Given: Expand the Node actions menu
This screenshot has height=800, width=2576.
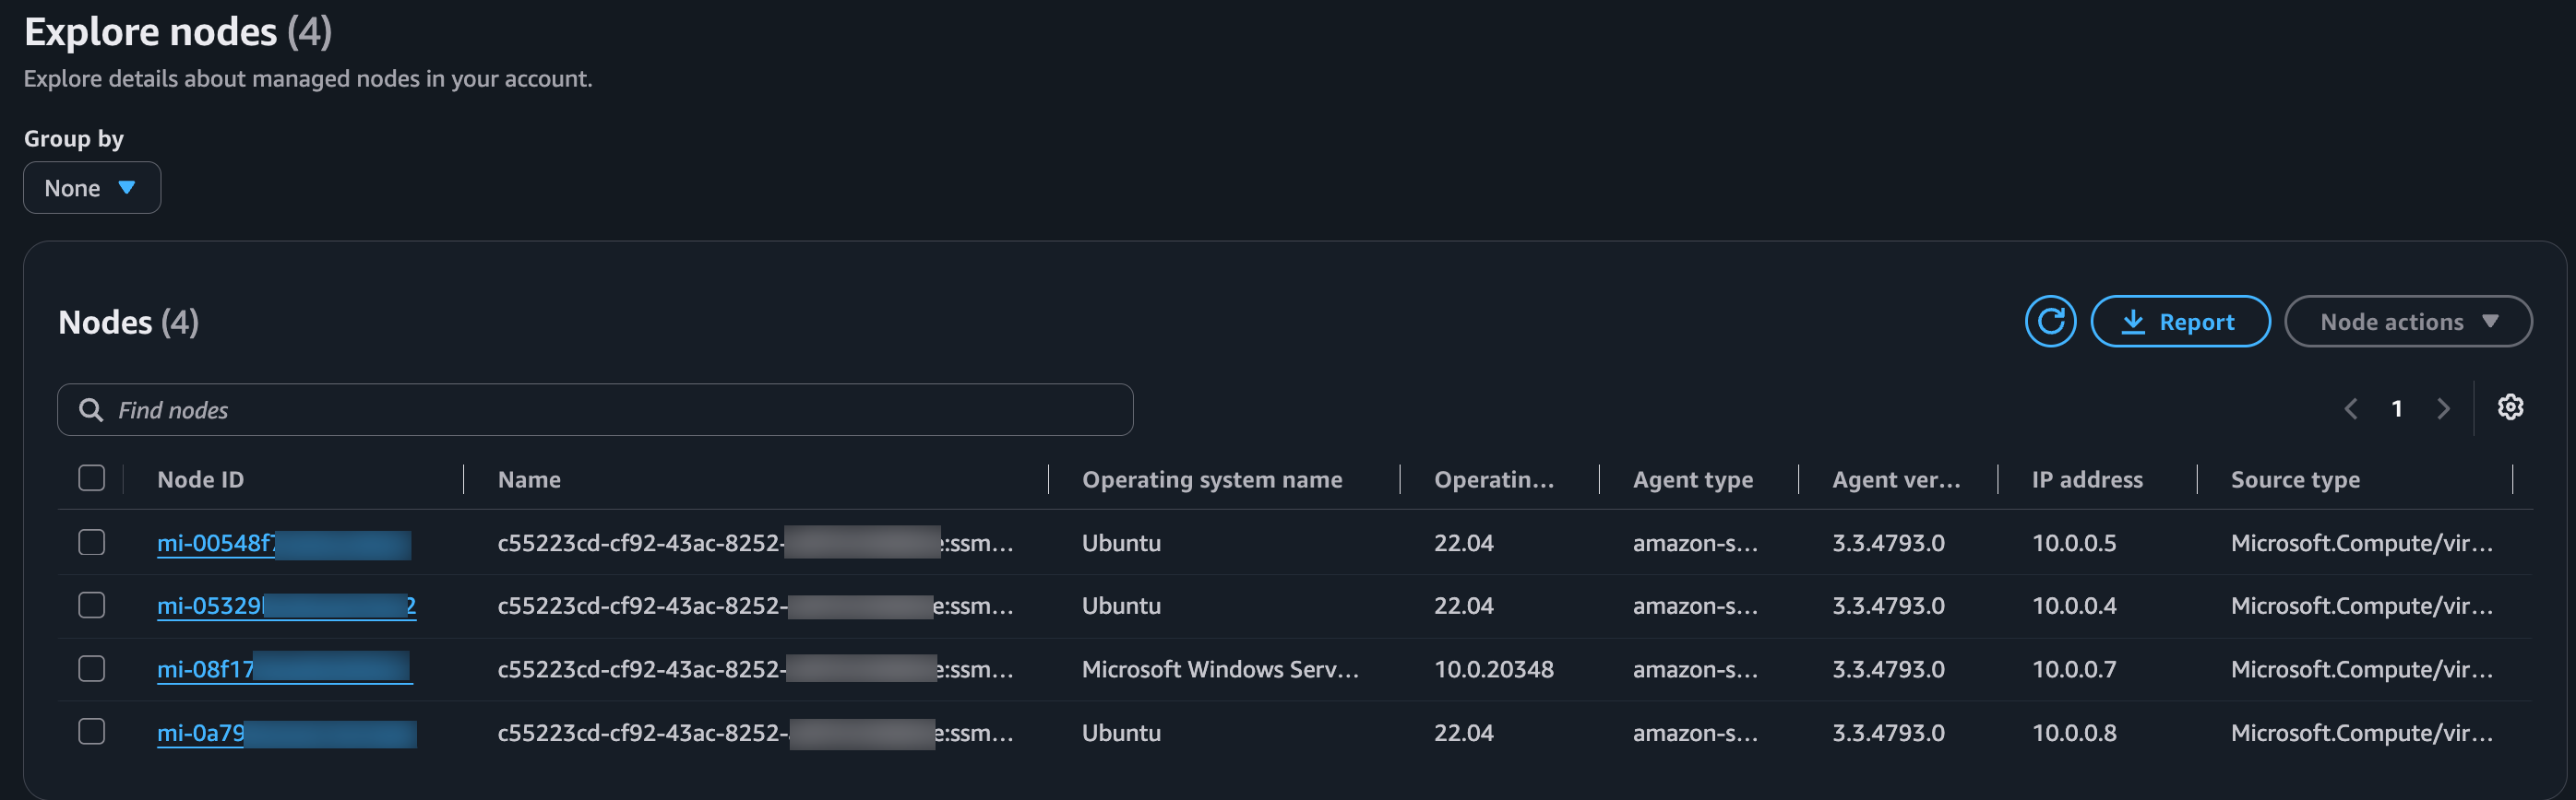Looking at the screenshot, I should click(2408, 322).
